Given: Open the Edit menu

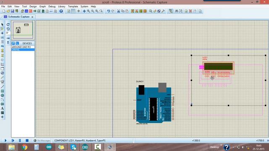Looking at the screenshot, I should point(9,6).
